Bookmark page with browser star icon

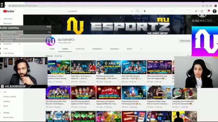[211, 6]
